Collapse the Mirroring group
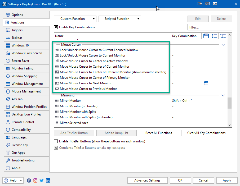 [223, 95]
